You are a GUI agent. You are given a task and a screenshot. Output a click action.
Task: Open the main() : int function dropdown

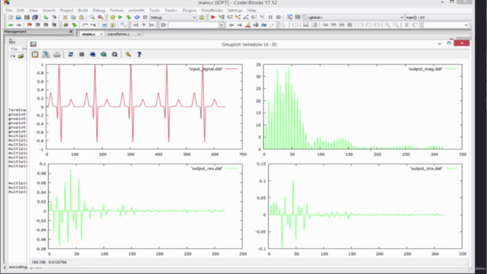click(x=438, y=18)
